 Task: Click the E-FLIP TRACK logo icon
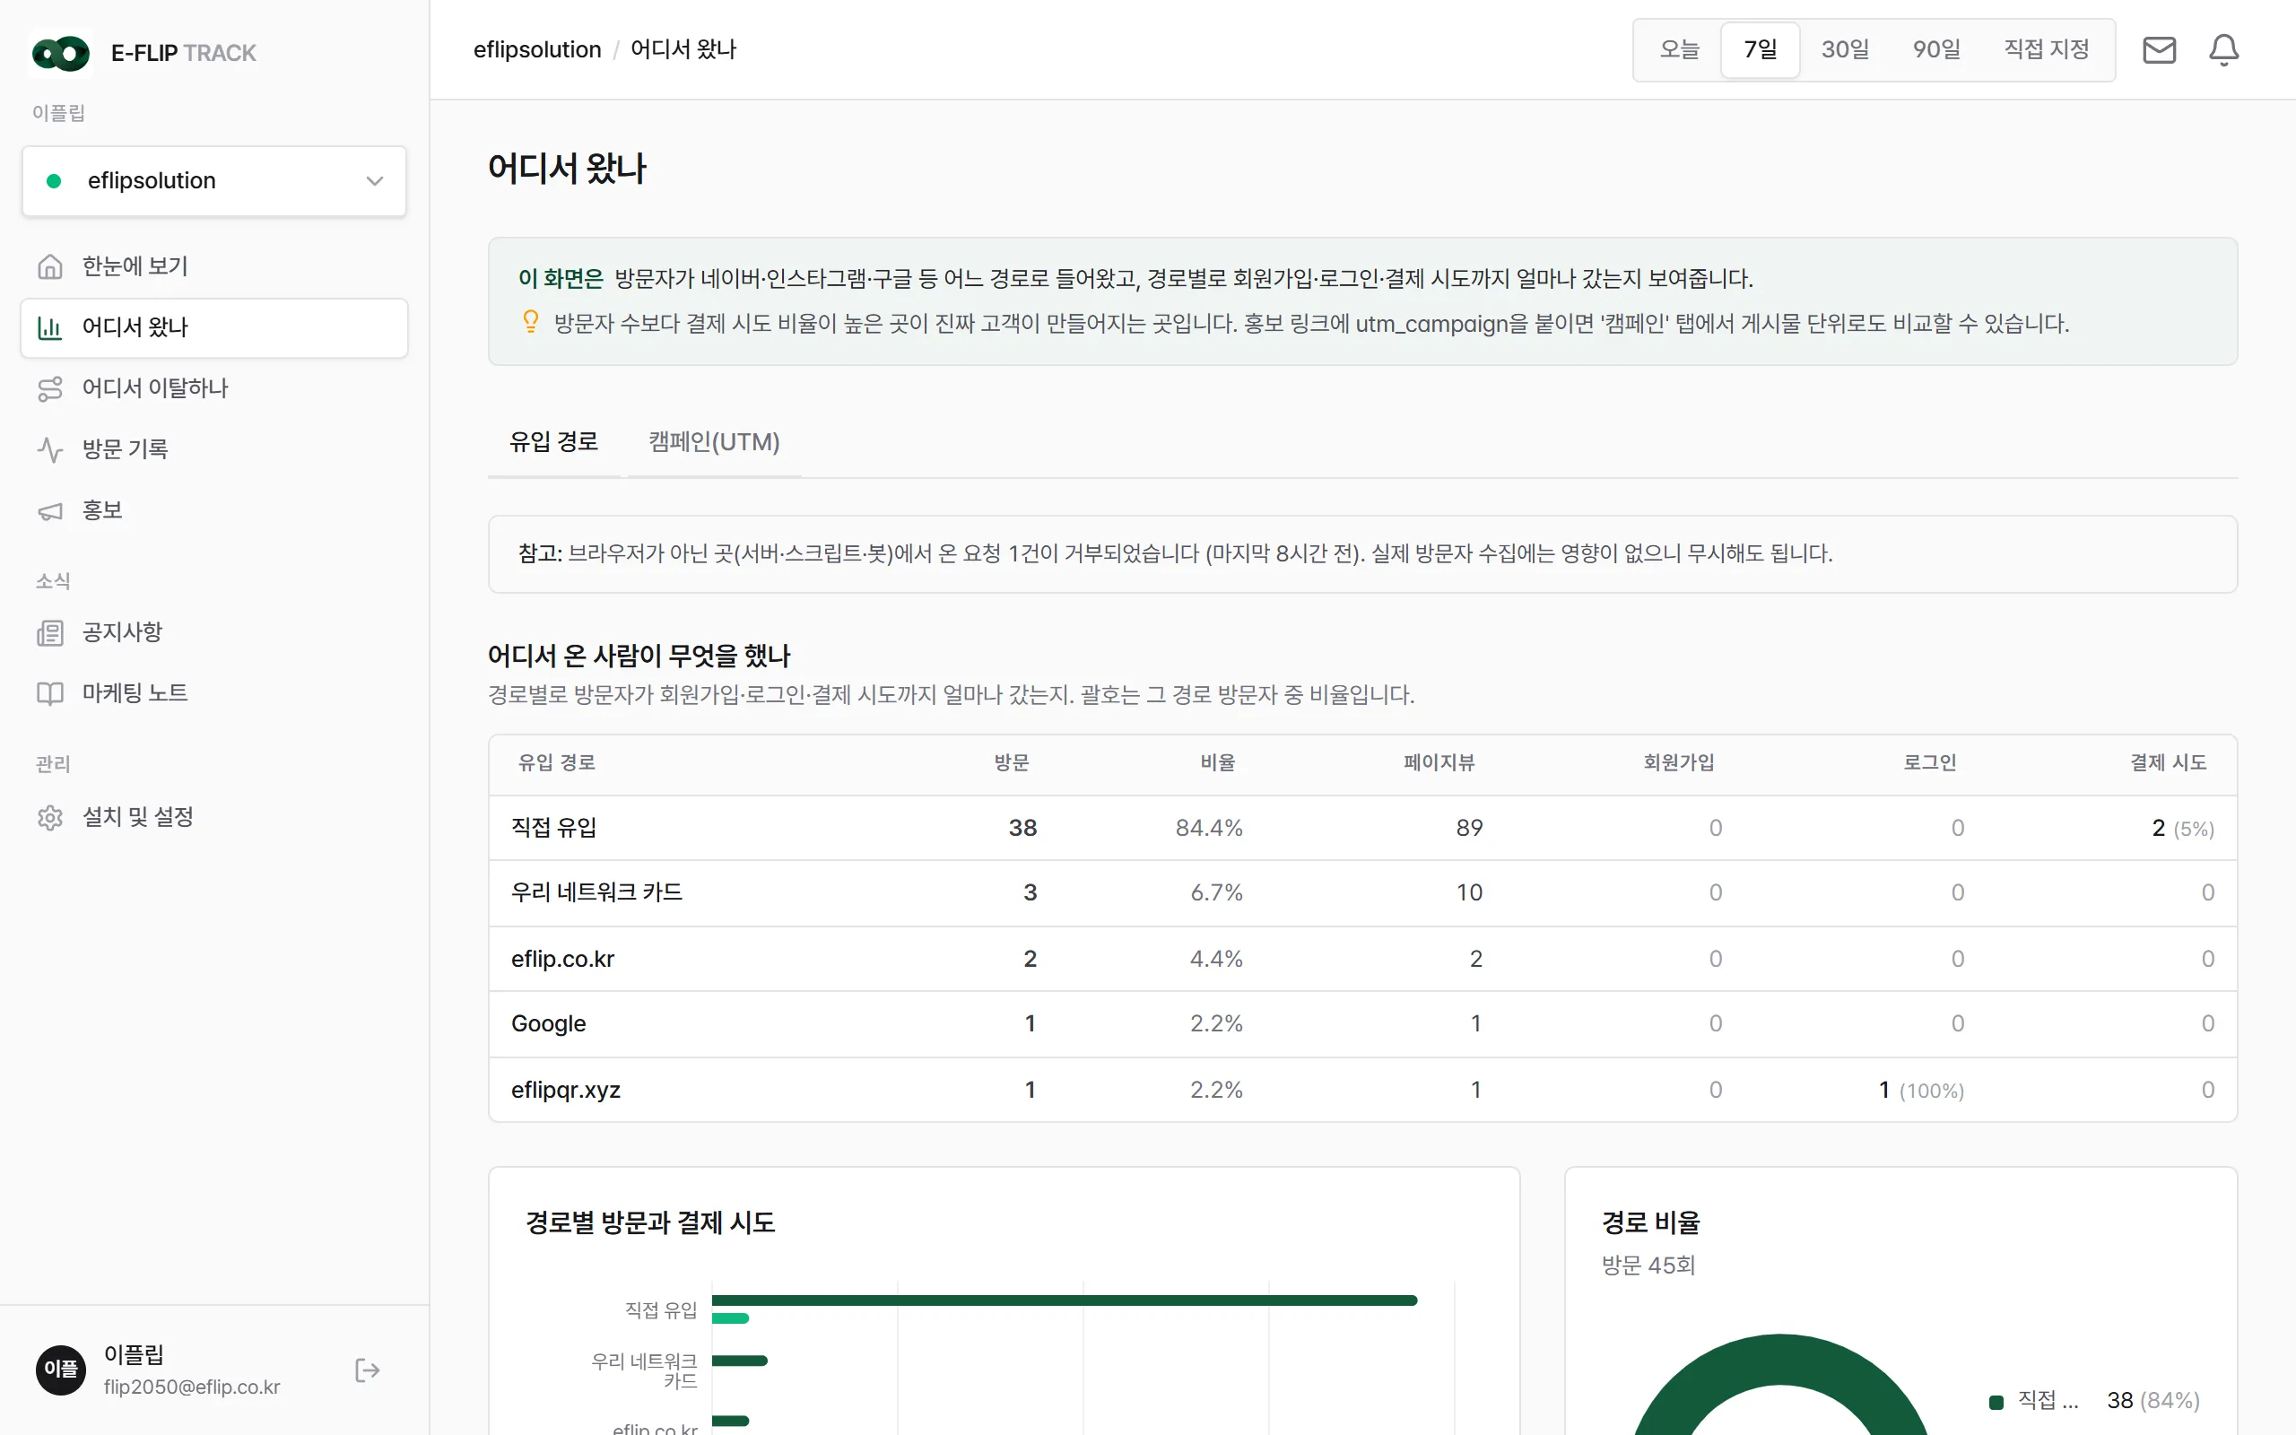tap(61, 53)
